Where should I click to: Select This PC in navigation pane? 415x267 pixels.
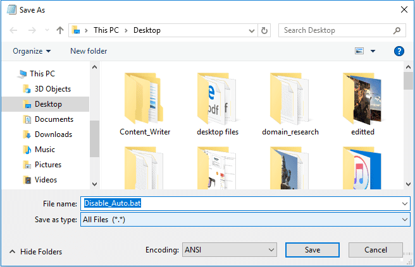[x=42, y=74]
